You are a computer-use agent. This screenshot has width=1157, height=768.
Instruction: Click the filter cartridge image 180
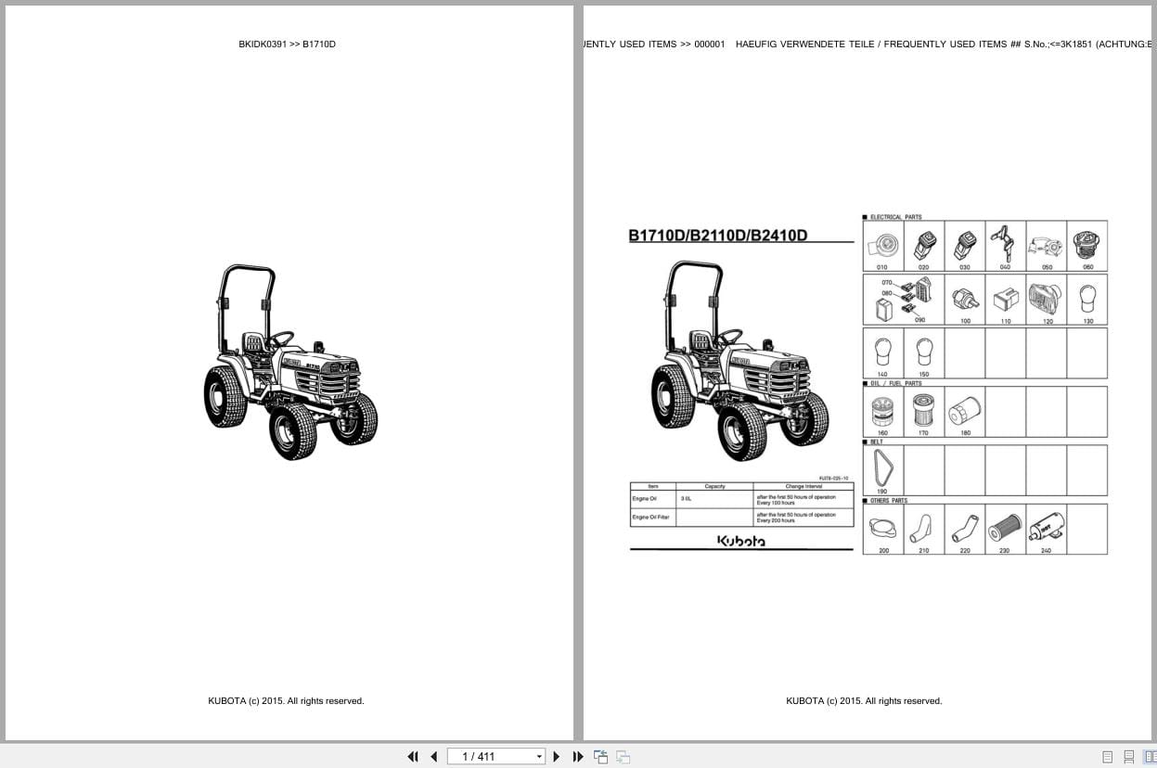(x=965, y=411)
